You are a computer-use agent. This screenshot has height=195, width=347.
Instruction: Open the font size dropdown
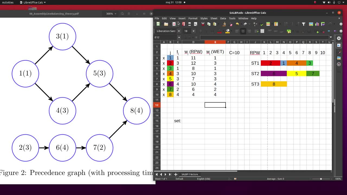(193, 31)
